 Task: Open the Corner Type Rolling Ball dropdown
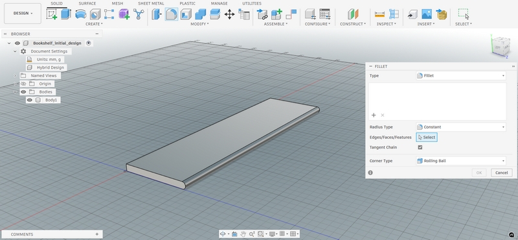[x=460, y=161]
